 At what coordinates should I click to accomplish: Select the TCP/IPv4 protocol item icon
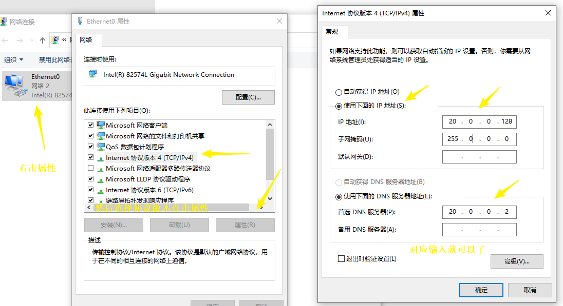click(x=101, y=158)
